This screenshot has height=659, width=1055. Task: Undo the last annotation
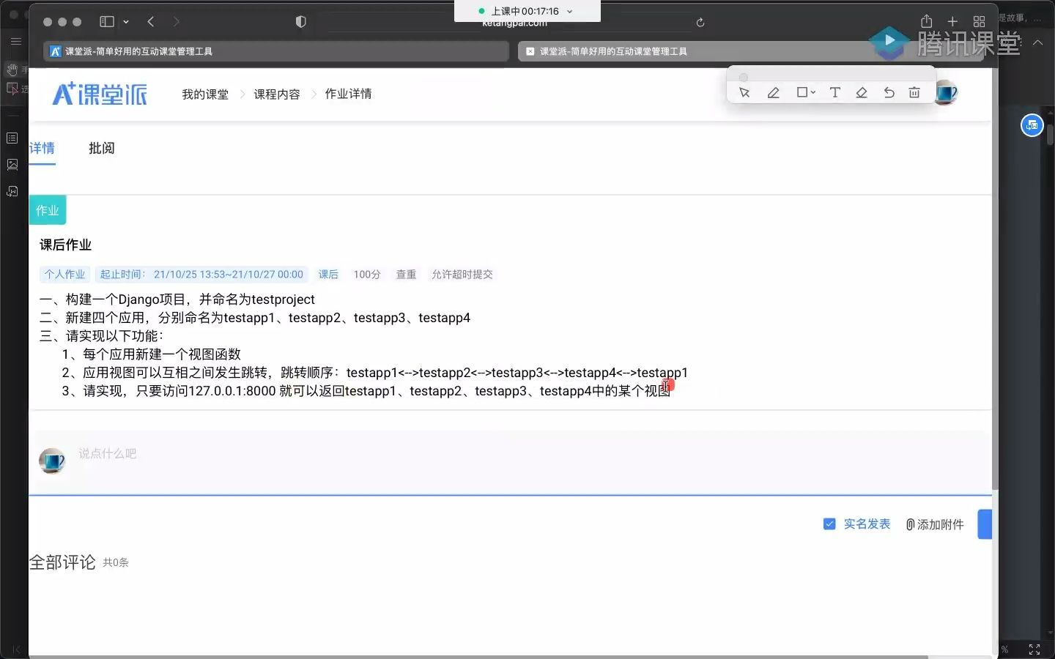click(x=888, y=92)
